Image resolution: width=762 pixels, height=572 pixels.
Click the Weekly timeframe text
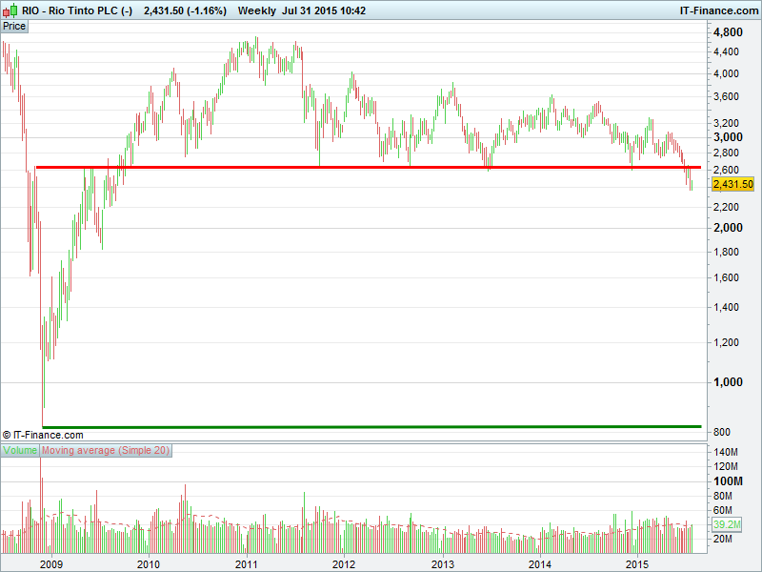pyautogui.click(x=256, y=10)
